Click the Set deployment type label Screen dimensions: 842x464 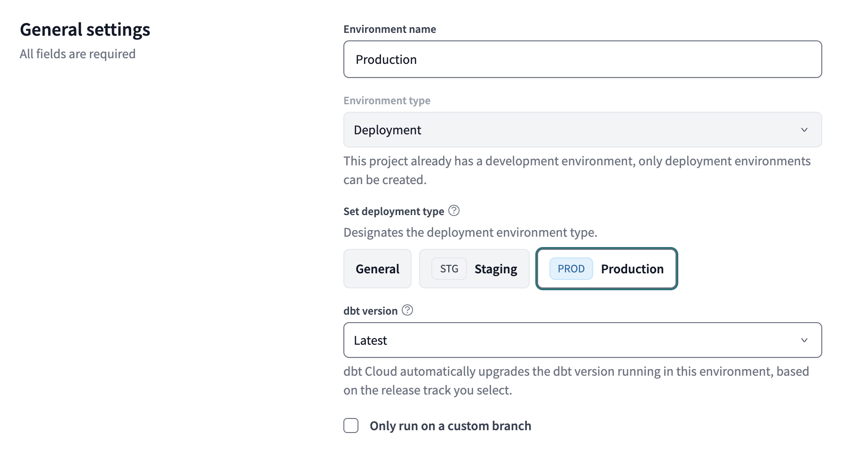pyautogui.click(x=393, y=211)
